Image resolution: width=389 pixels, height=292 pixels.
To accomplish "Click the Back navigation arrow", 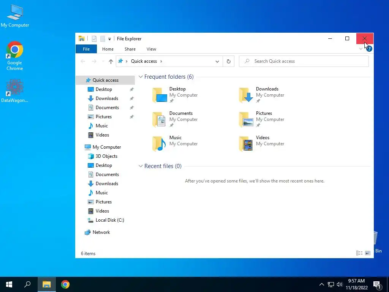I will 83,61.
